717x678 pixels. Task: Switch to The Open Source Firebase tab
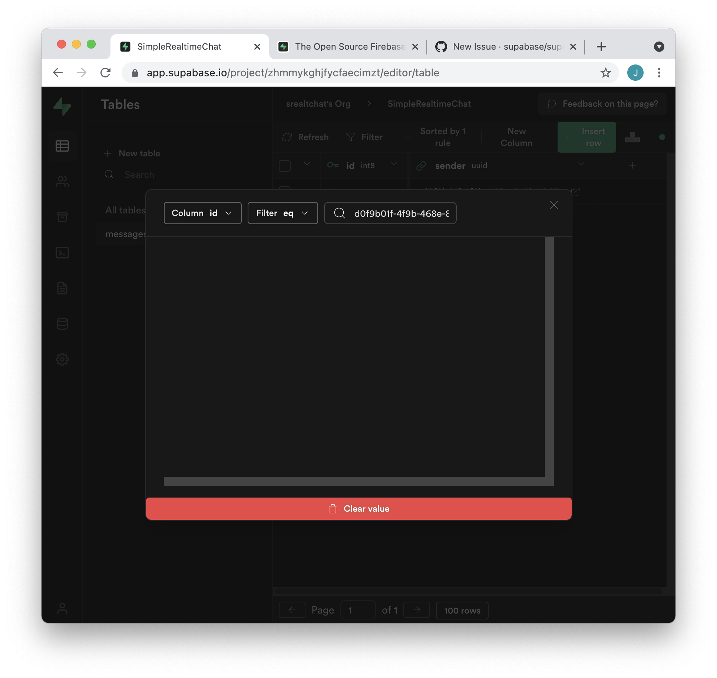tap(348, 47)
